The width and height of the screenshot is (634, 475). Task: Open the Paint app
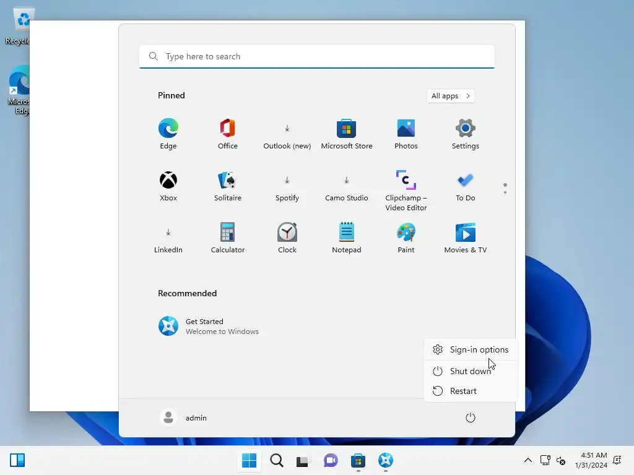click(x=406, y=238)
